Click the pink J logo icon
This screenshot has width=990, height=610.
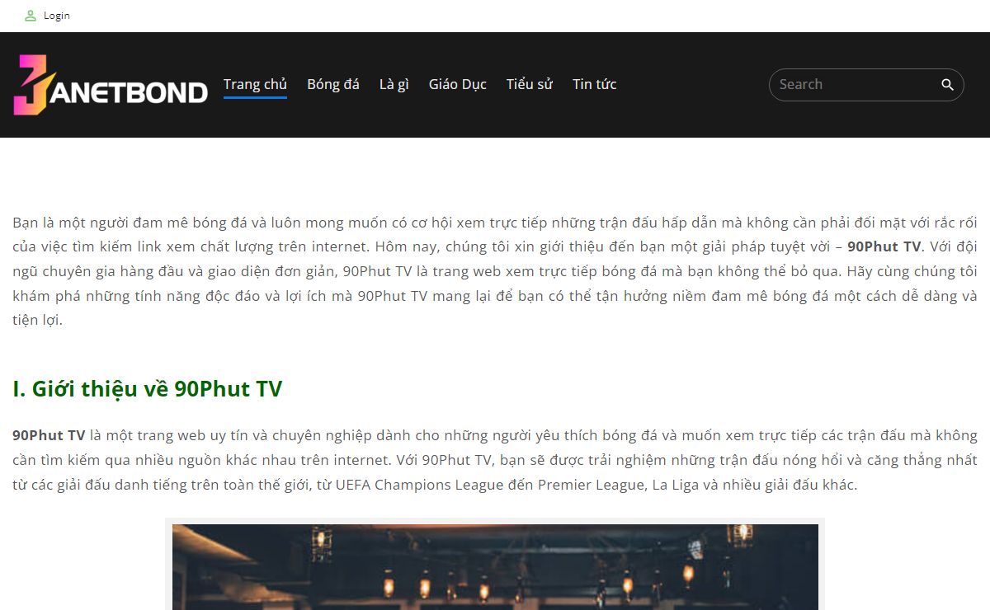30,85
